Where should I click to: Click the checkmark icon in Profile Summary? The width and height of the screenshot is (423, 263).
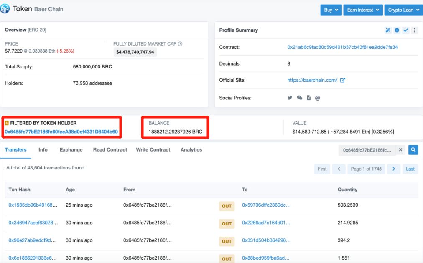406,30
